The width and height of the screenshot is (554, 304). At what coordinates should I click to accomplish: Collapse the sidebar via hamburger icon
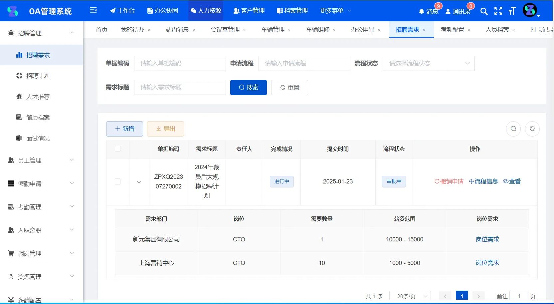pyautogui.click(x=93, y=11)
